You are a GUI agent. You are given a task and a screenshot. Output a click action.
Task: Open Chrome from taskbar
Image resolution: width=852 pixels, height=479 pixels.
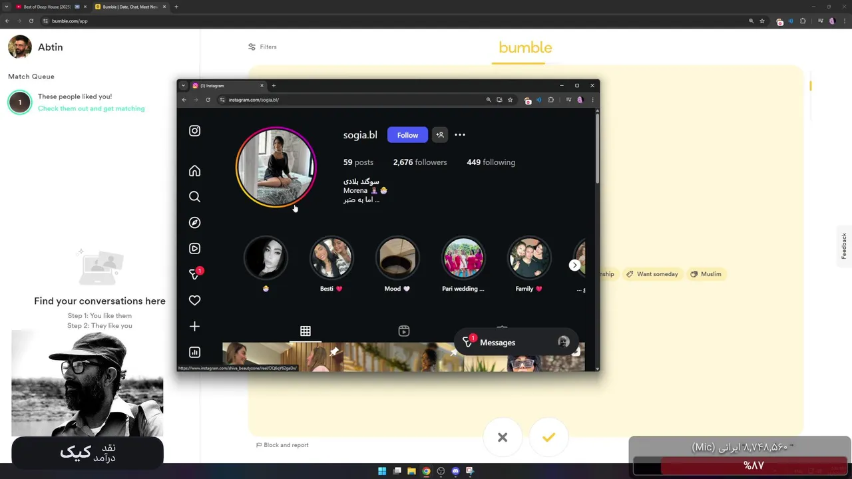(426, 471)
